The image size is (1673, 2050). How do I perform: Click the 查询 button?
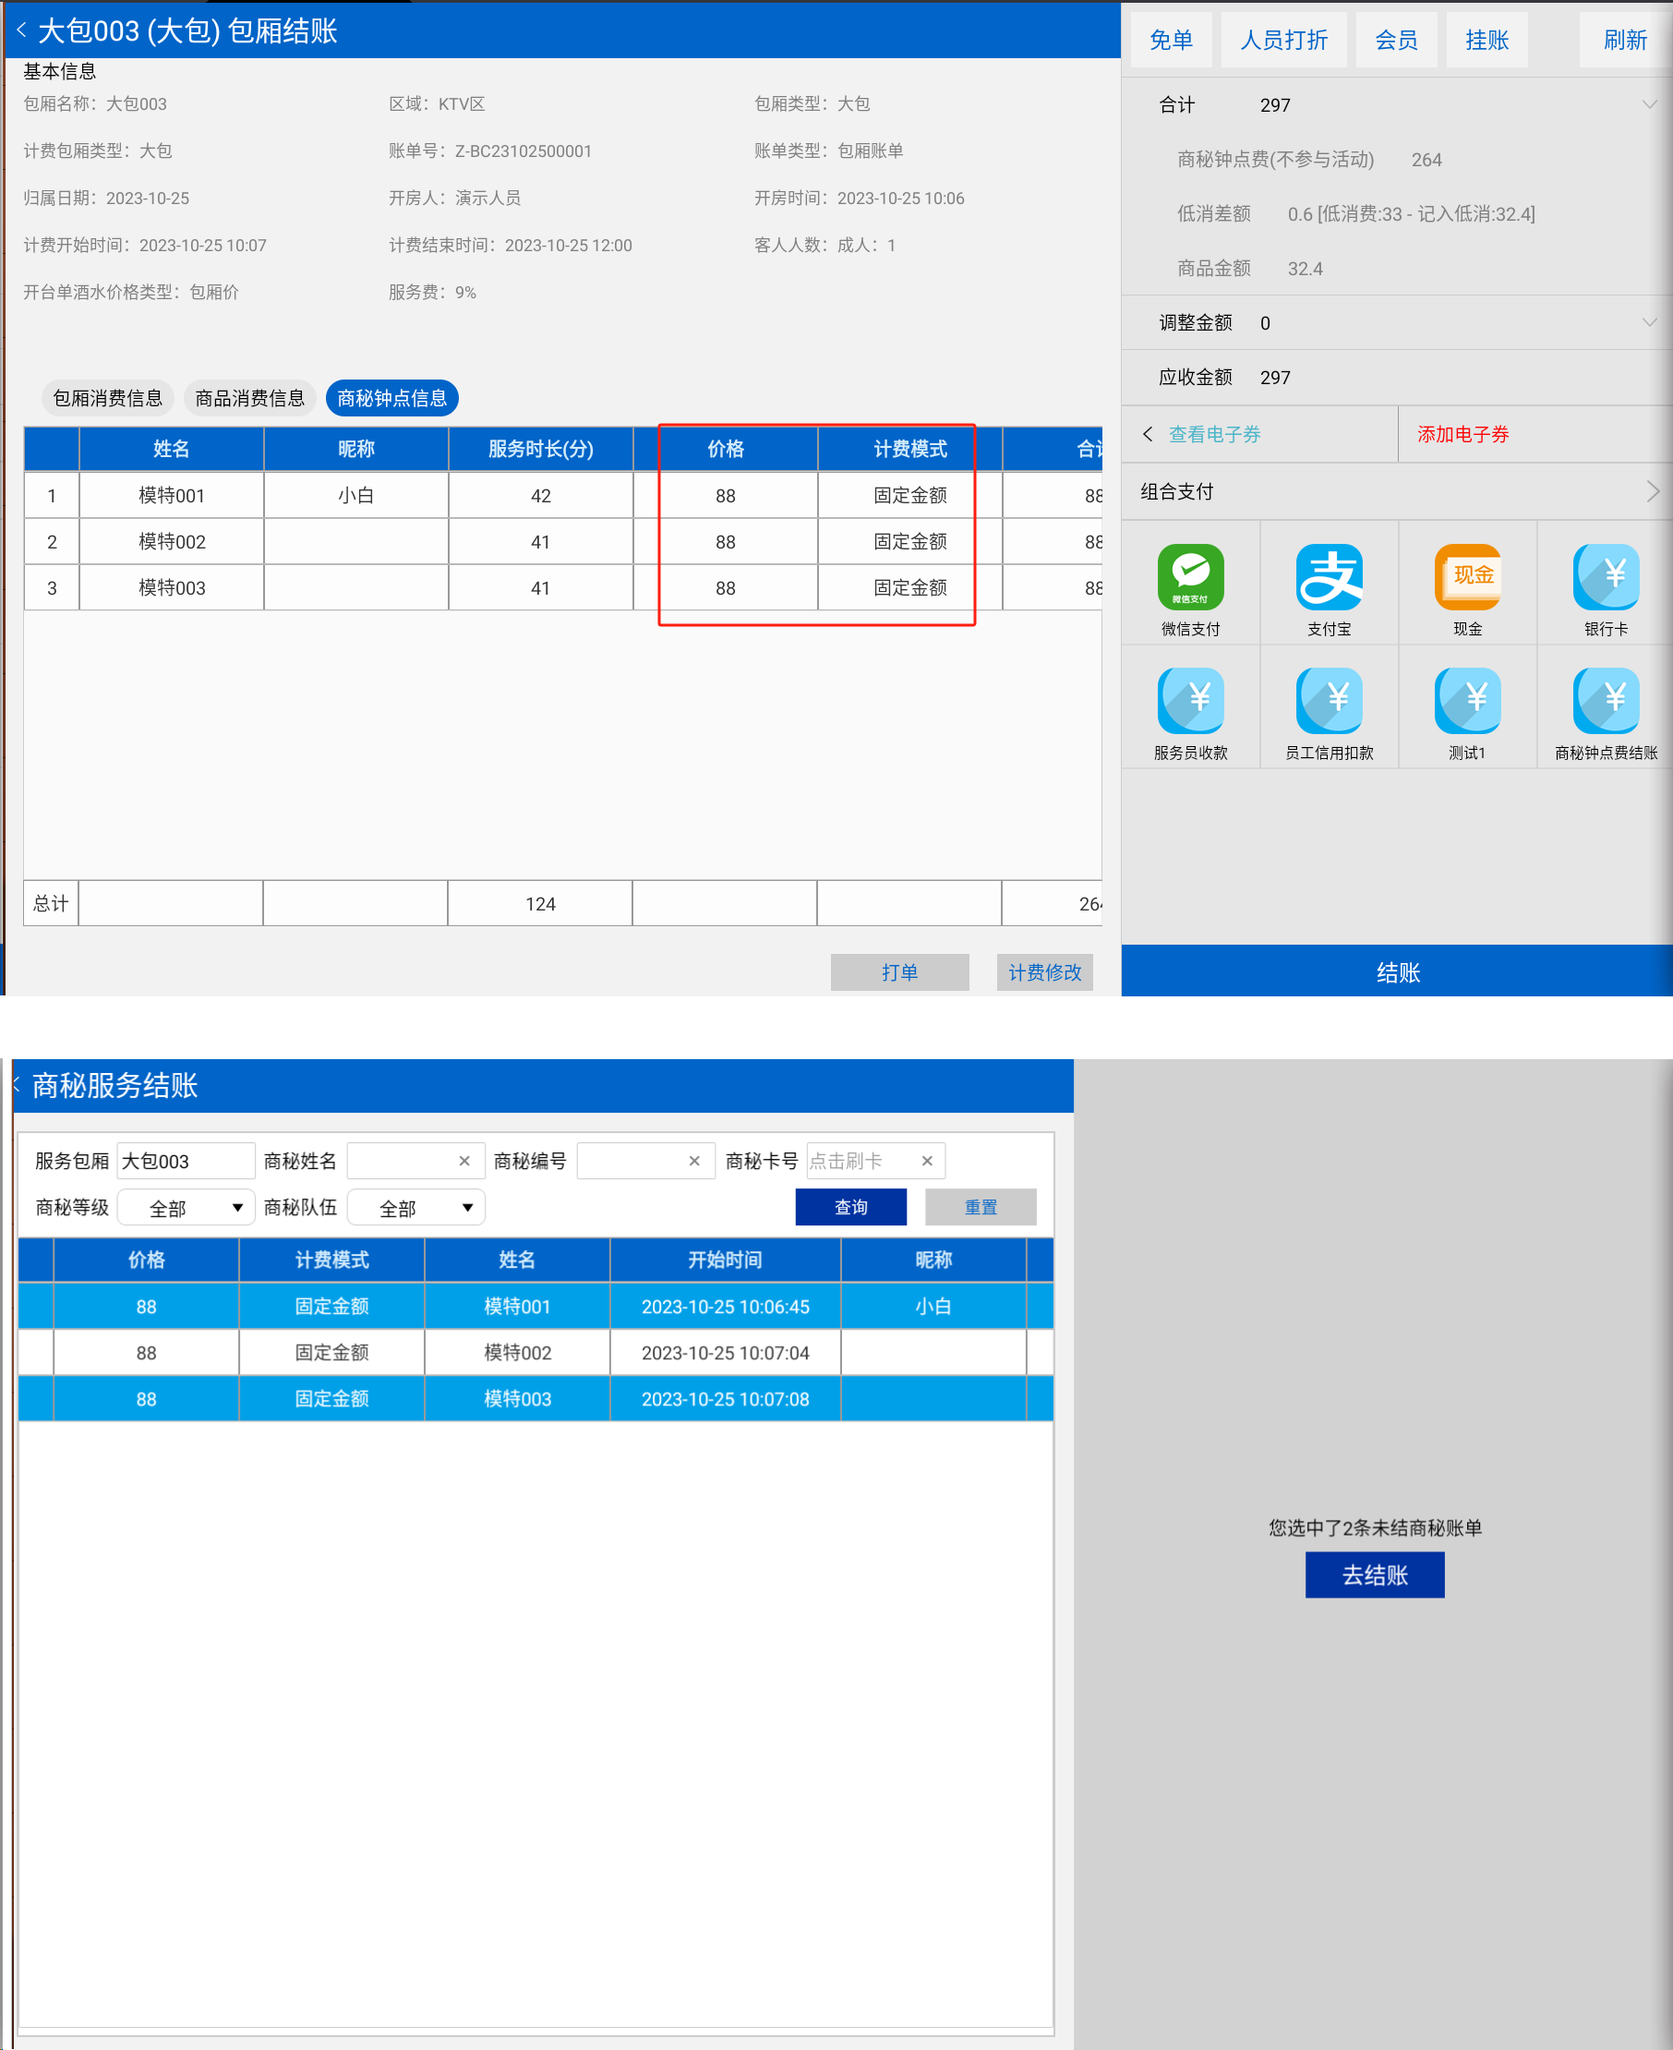[851, 1207]
